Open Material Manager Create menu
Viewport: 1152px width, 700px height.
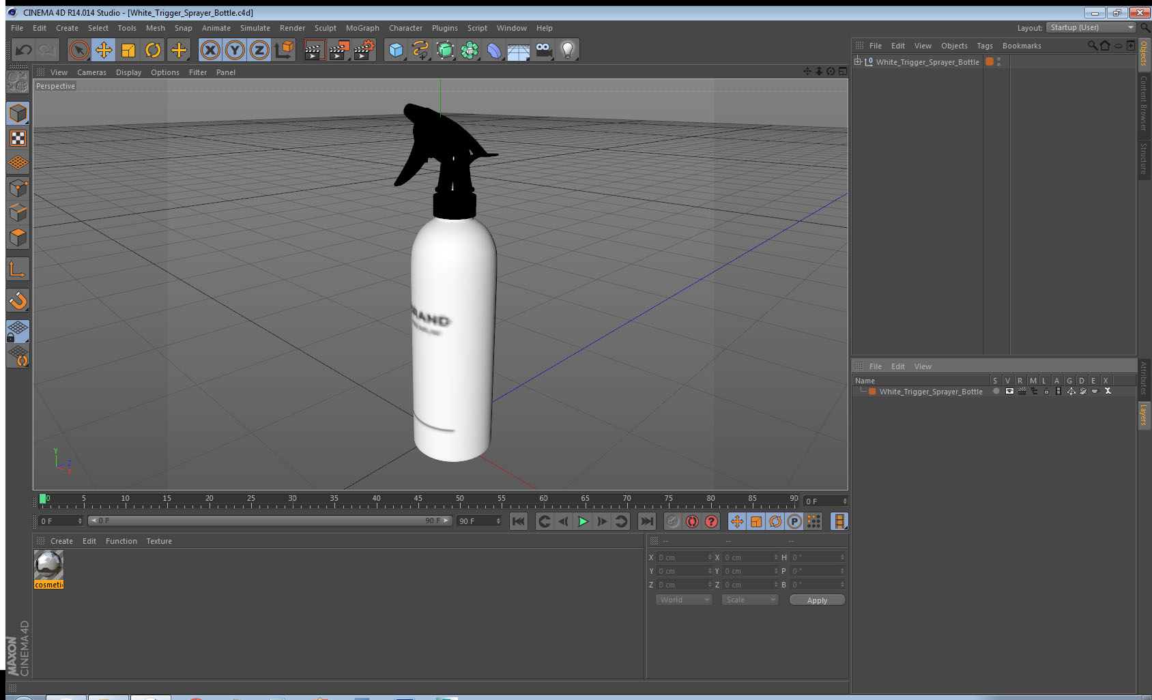(61, 541)
